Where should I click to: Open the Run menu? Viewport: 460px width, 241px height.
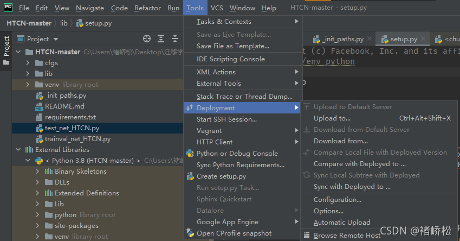click(x=173, y=8)
